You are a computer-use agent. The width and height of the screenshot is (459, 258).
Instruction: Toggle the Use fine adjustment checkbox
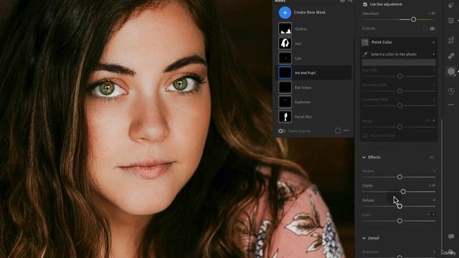(x=365, y=4)
